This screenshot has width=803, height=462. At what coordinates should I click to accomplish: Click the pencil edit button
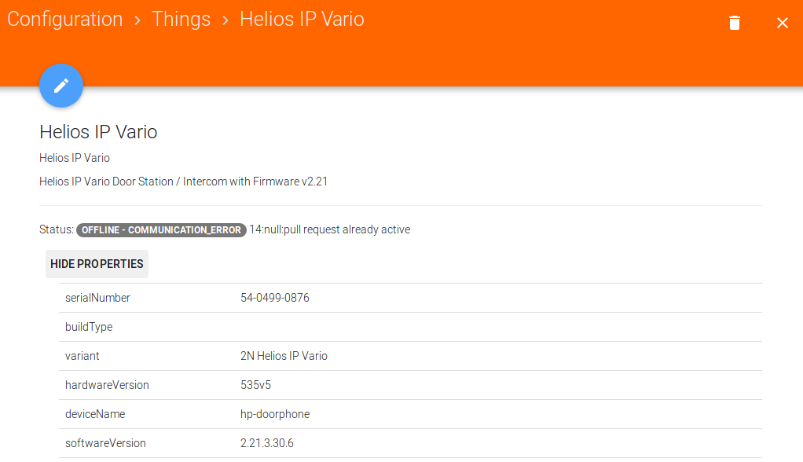click(61, 86)
